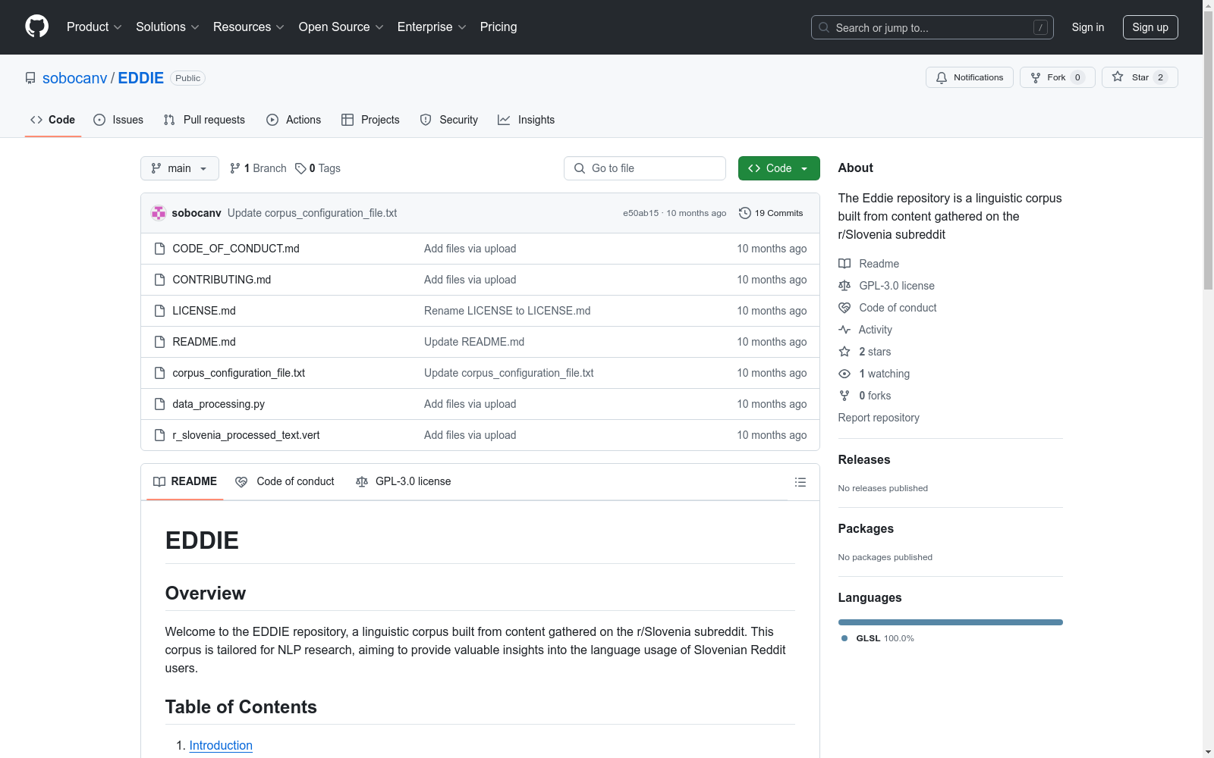Click the Sign in link
The height and width of the screenshot is (758, 1214).
pos(1088,27)
